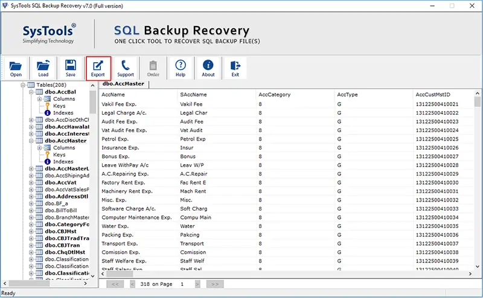Select the 'Mach Rent' cell
Viewport: 483px width, 298px height.
point(216,191)
